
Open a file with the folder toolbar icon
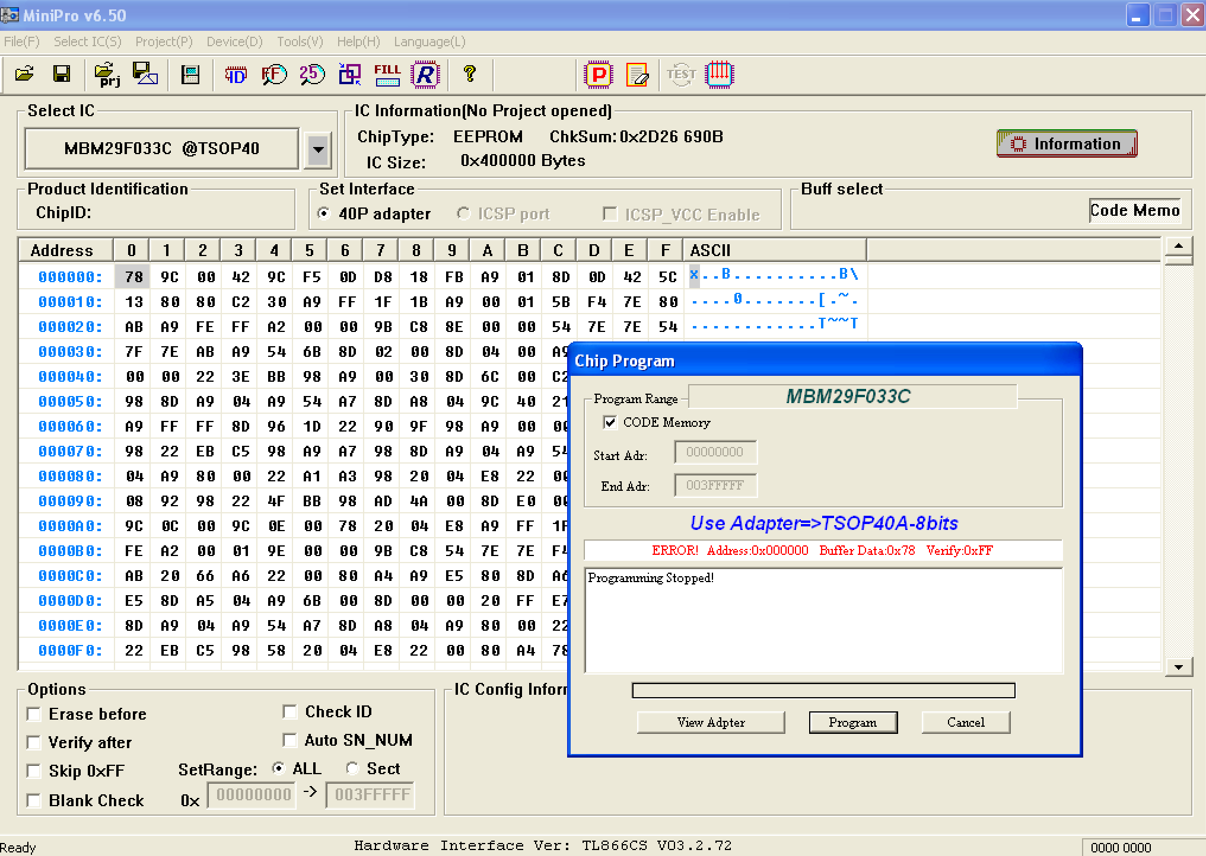point(24,74)
